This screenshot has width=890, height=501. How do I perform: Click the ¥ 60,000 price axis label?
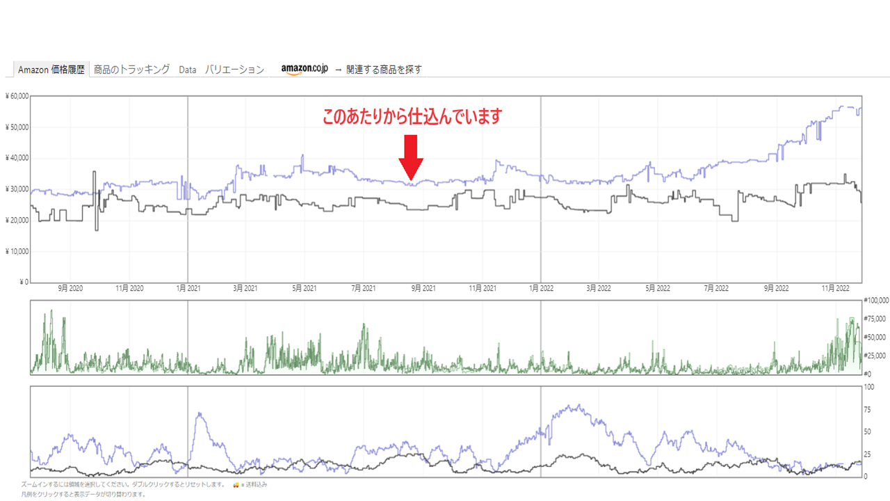pos(16,96)
